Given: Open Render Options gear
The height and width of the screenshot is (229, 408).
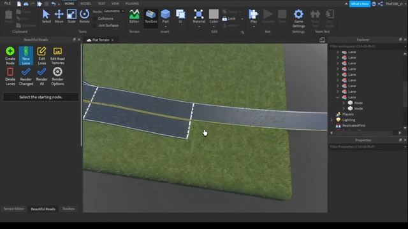Looking at the screenshot, I should tap(57, 76).
